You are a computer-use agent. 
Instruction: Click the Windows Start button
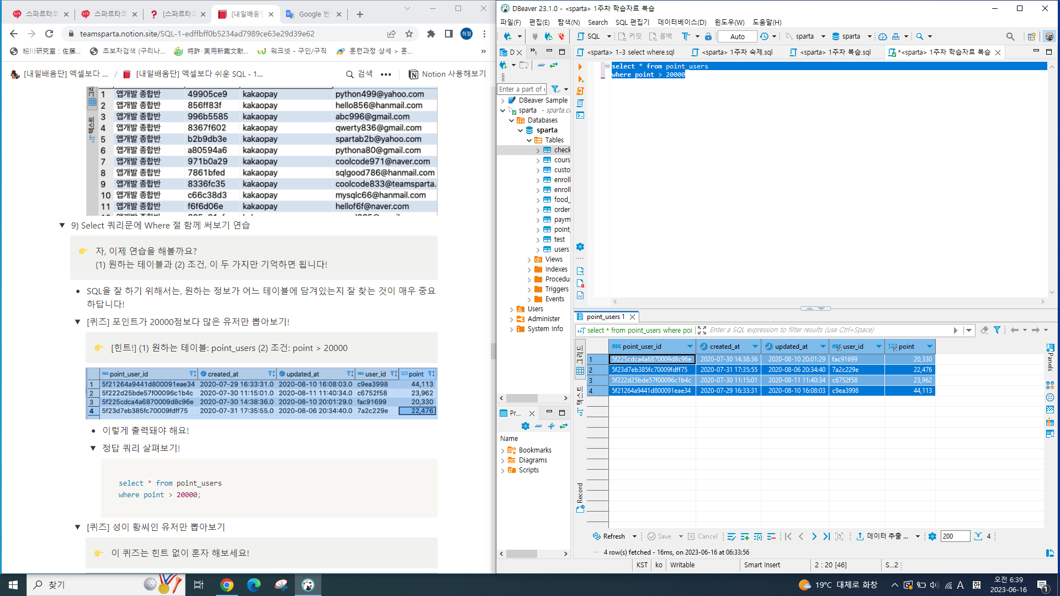click(x=13, y=585)
